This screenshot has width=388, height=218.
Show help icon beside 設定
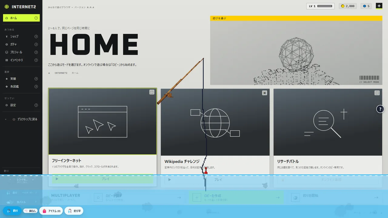(36, 105)
